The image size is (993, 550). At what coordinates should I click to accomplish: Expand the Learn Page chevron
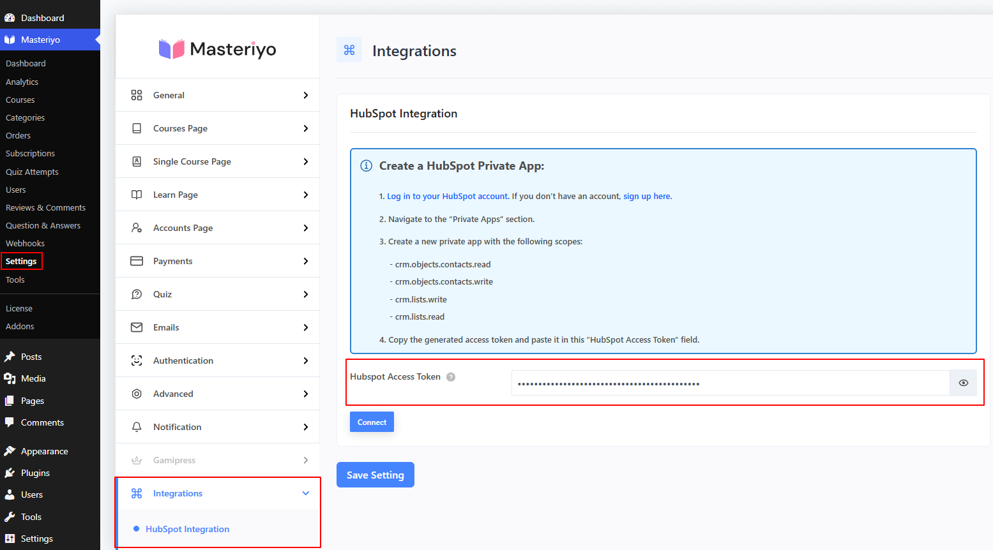coord(306,195)
